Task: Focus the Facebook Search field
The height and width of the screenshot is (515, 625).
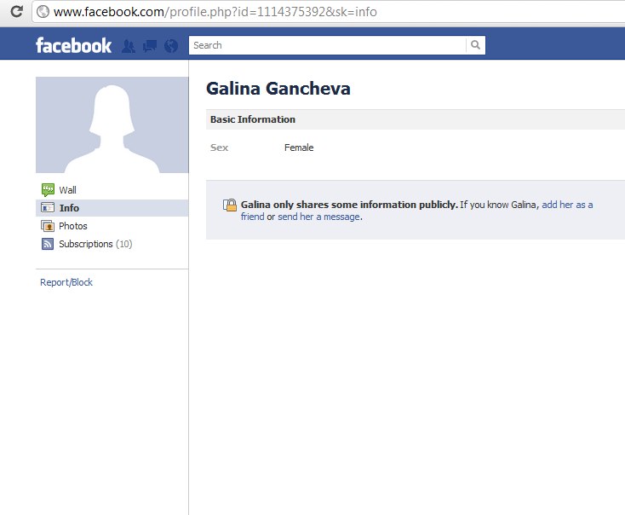Action: 327,45
